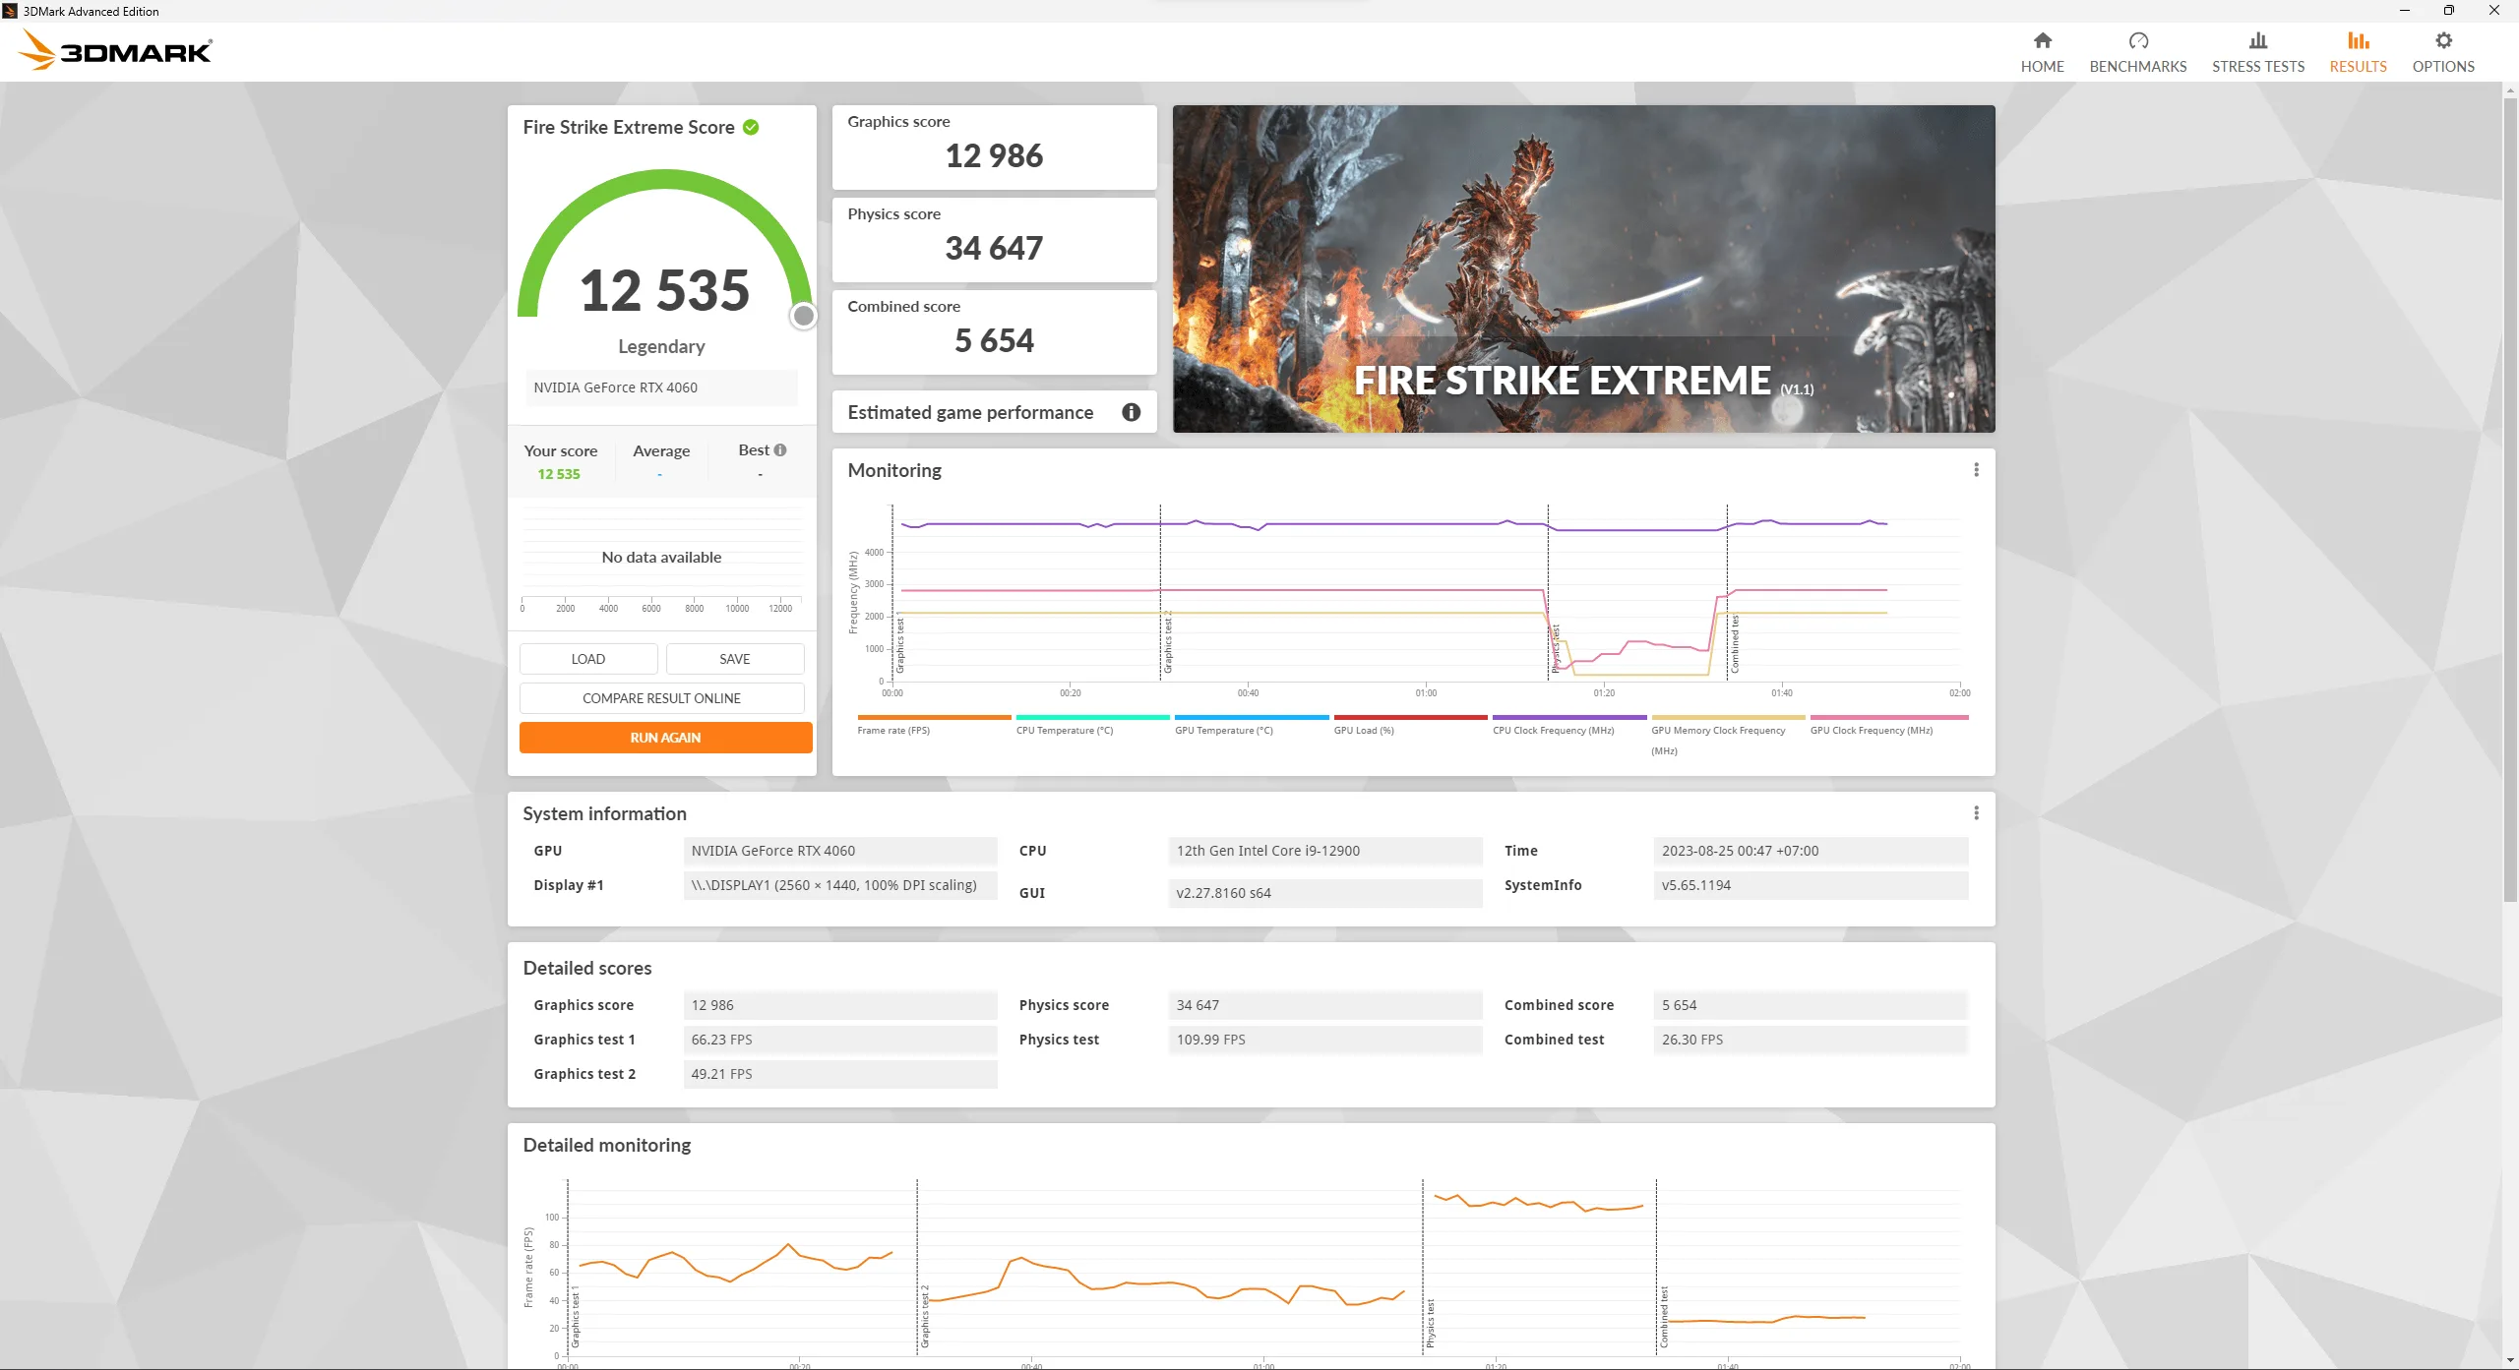Screen dimensions: 2519x1370
Task: Switch to the RESULTS tab
Action: click(2358, 52)
